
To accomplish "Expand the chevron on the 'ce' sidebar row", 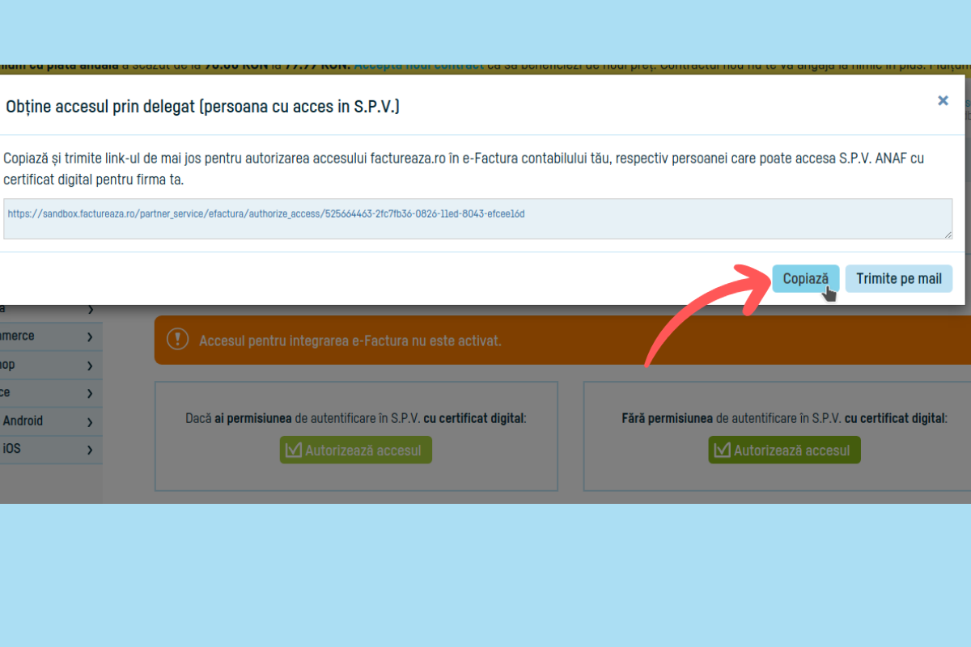I will 90,394.
